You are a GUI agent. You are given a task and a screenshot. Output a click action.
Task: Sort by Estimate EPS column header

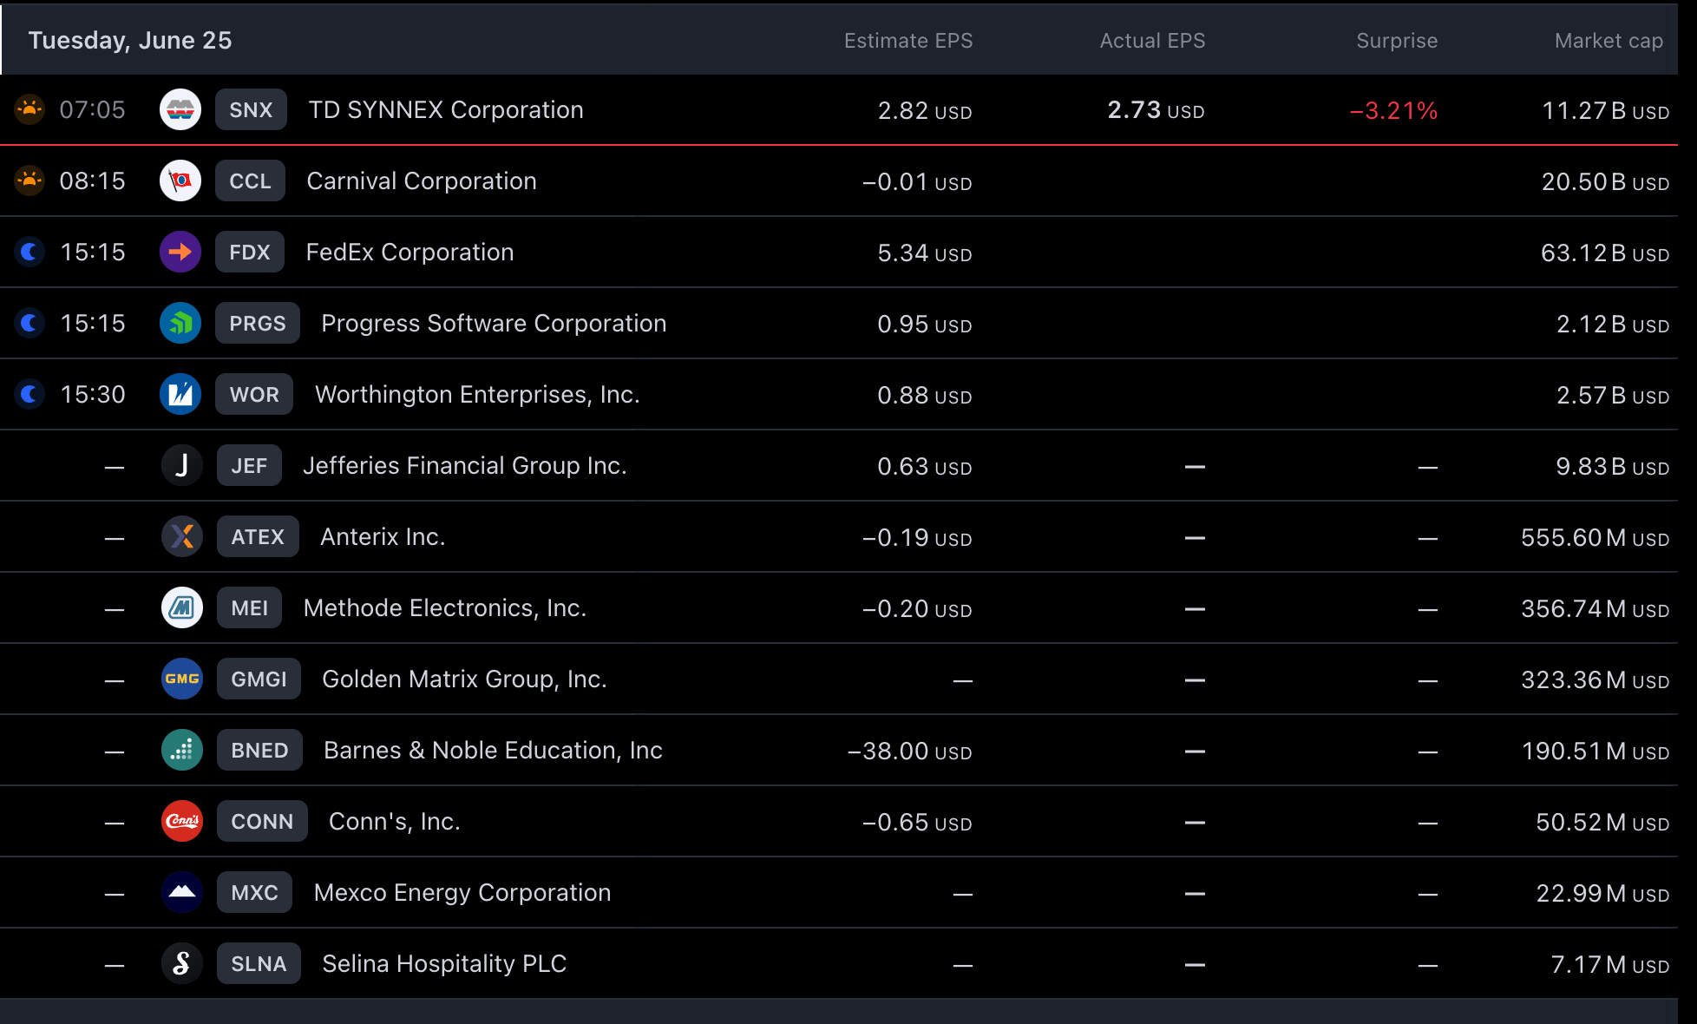[907, 41]
